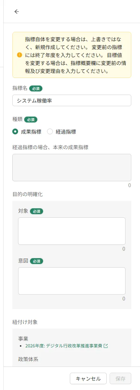Click the 必須 badge beside 意図

[37, 261]
